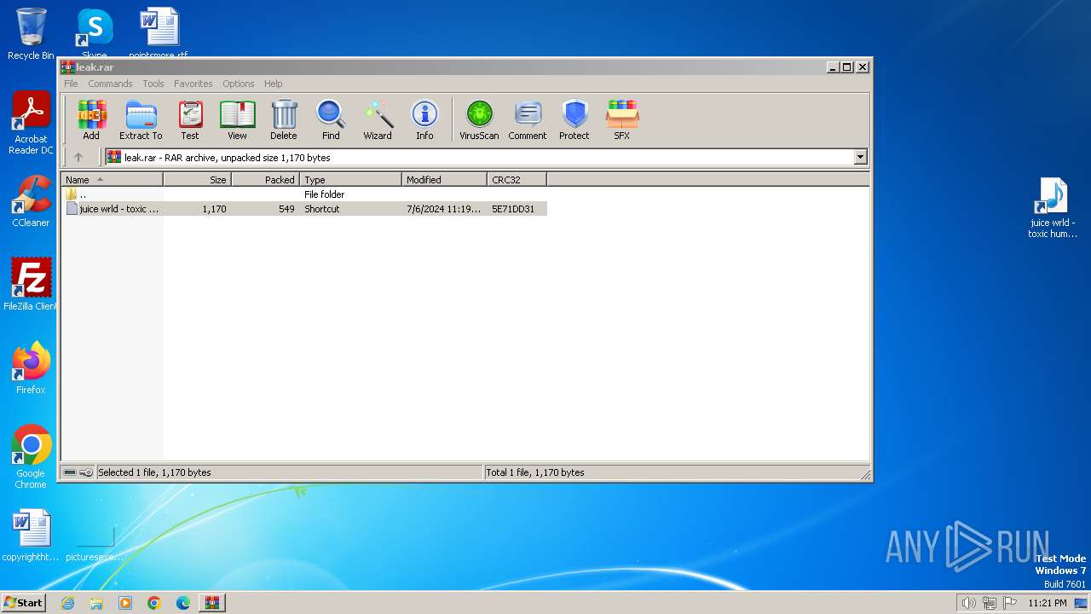
Task: Open Acrobat Reader DC desktop icon
Action: click(x=31, y=124)
